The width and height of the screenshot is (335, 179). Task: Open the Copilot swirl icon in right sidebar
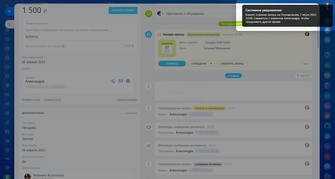tap(327, 30)
